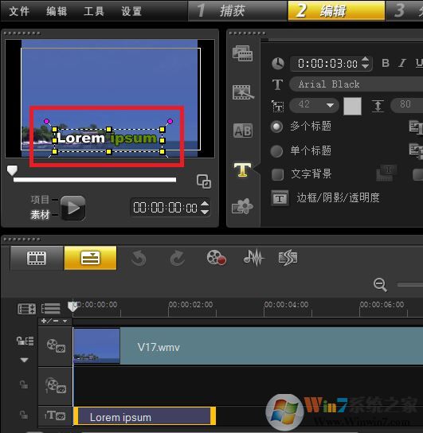Click the preview scrubber bar
Image resolution: width=423 pixels, height=433 pixels.
tap(95, 180)
